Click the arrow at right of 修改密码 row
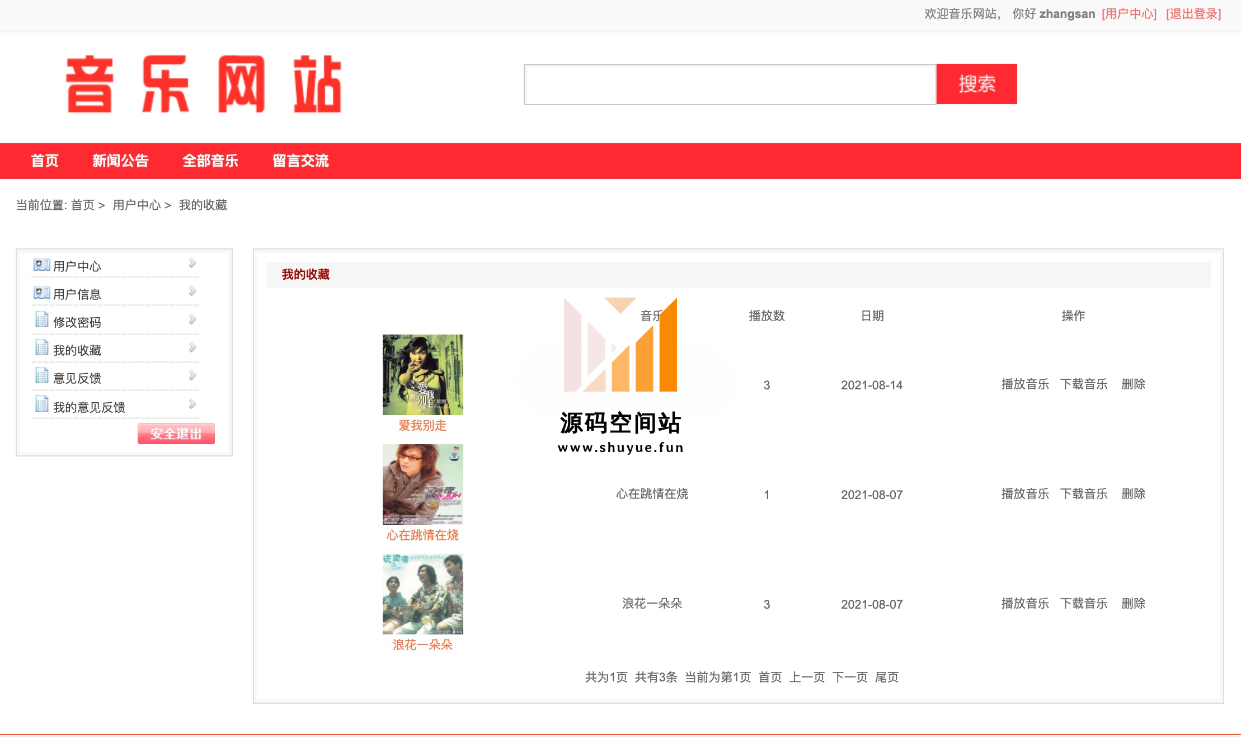Viewport: 1241px width, 753px height. click(x=192, y=319)
